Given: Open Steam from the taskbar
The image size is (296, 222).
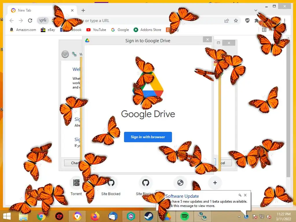Looking at the screenshot, I should pyautogui.click(x=149, y=216).
